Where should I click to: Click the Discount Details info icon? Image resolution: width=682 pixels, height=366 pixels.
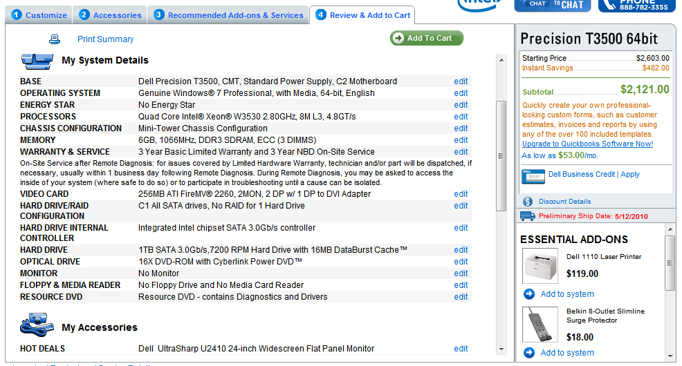527,202
